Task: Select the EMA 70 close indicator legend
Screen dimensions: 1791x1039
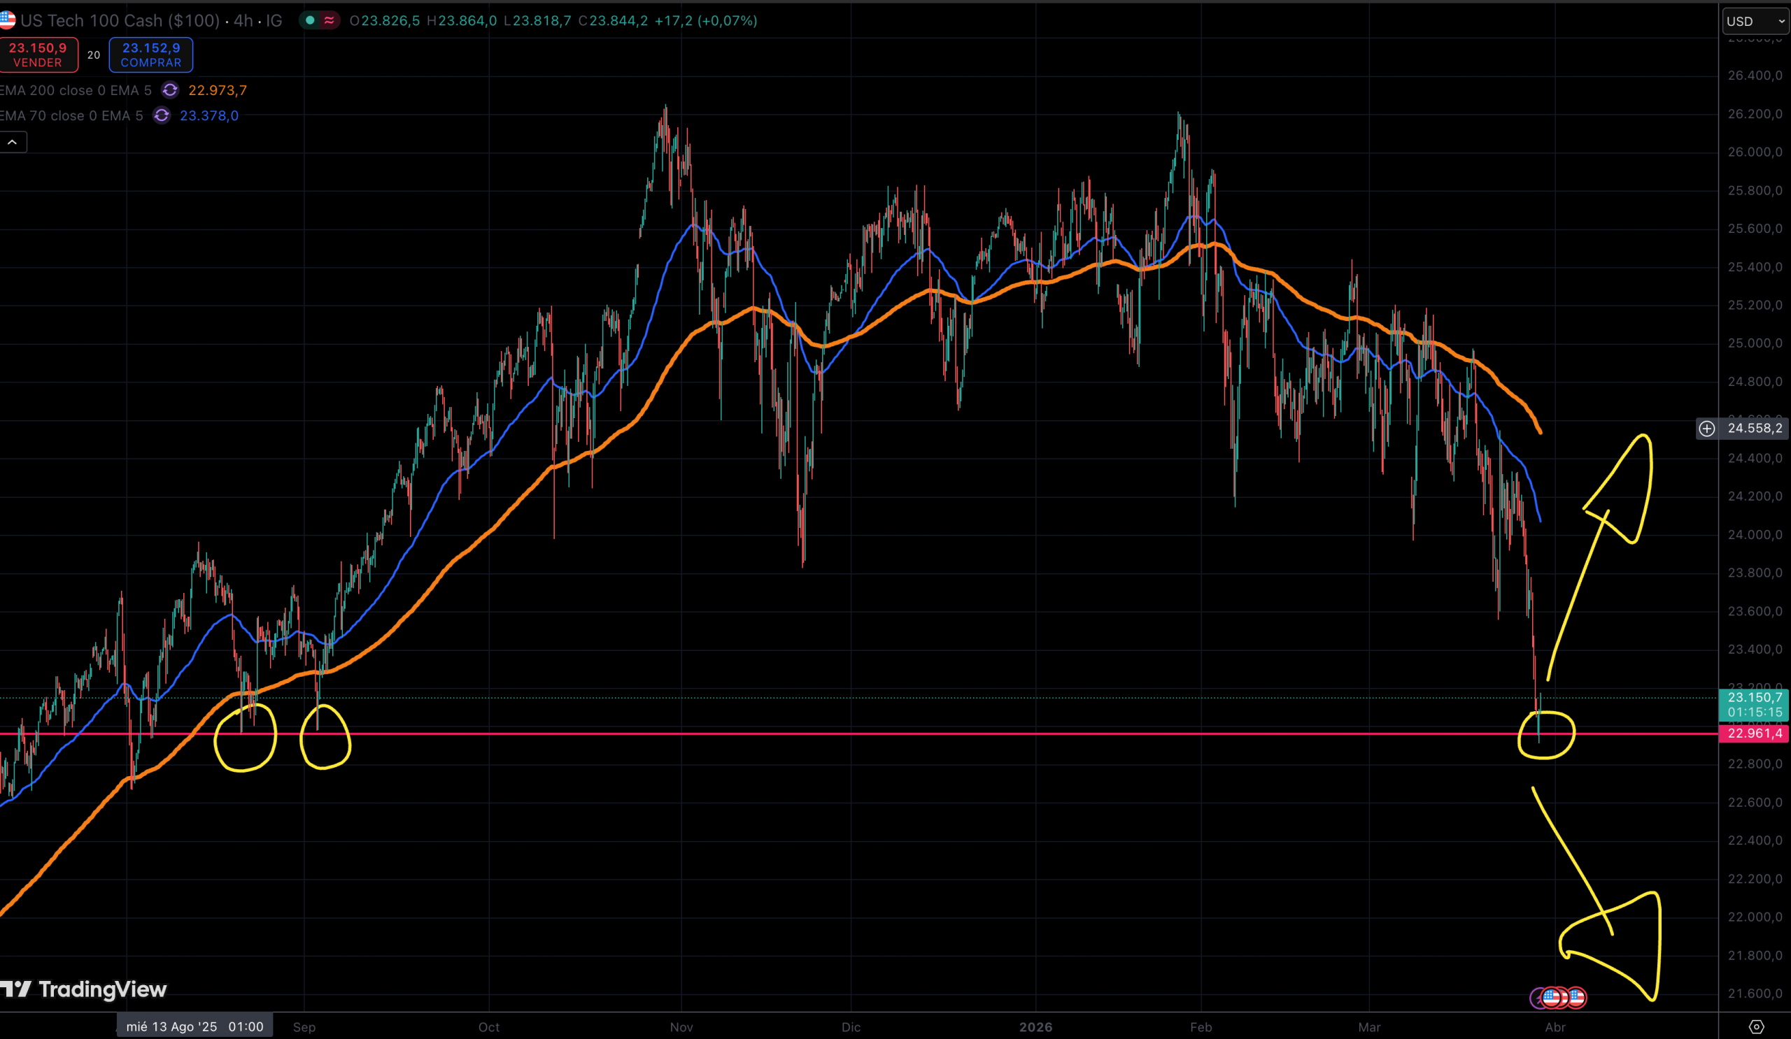Action: (71, 116)
